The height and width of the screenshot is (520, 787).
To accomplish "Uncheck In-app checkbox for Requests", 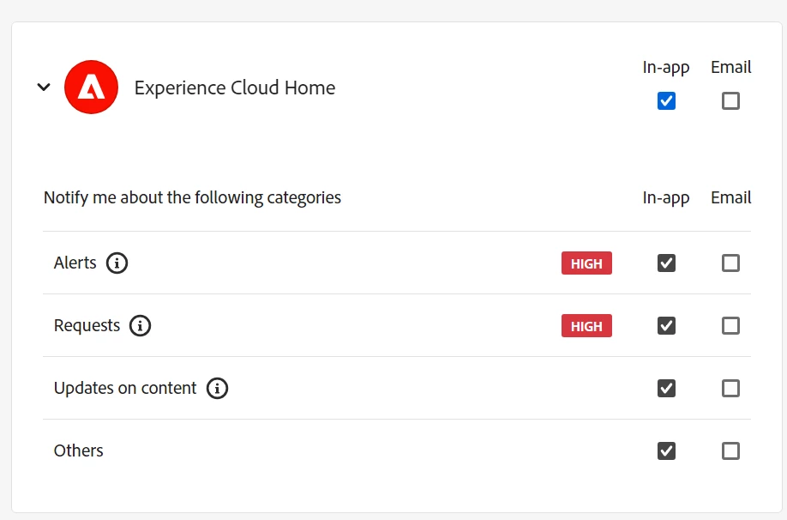I will (666, 326).
